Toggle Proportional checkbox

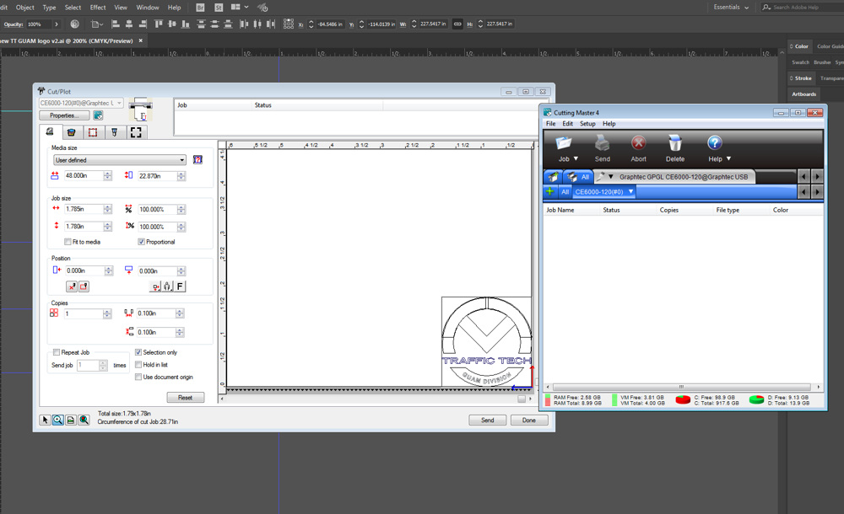[x=141, y=242]
